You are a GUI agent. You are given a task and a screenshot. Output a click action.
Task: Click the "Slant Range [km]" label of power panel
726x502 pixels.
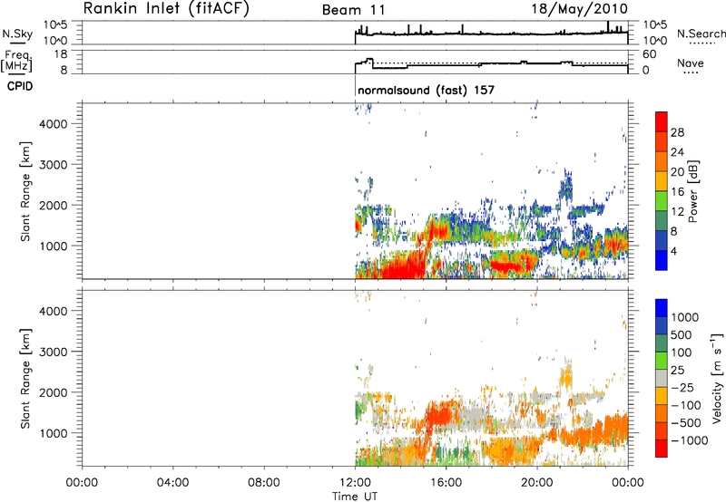[25, 191]
